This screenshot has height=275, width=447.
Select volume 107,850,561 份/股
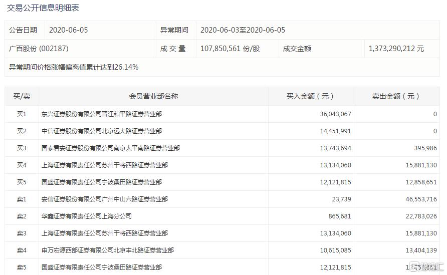230,49
